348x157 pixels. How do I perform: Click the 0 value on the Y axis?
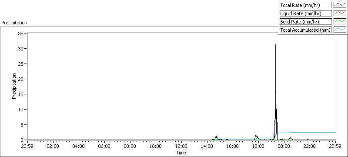[23, 140]
